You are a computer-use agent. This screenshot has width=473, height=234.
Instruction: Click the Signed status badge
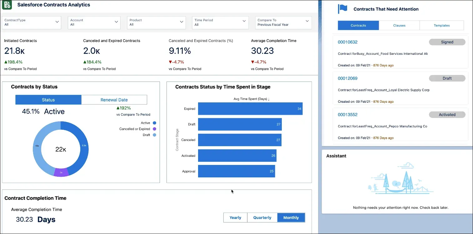click(x=447, y=42)
